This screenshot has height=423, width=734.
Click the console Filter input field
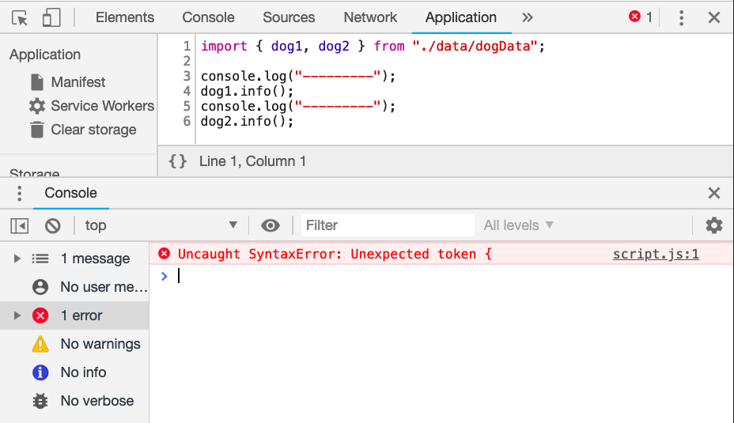(388, 225)
